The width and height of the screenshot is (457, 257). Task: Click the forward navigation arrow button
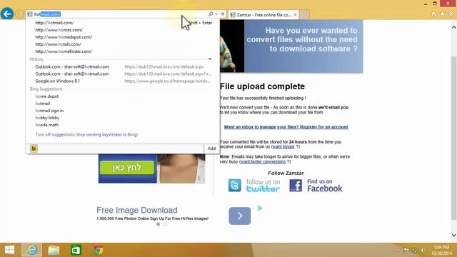(19, 14)
